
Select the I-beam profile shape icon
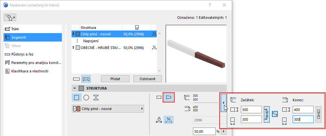[x=96, y=97]
